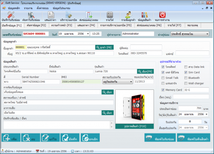Click the warranty days field showing 0
The width and height of the screenshot is (214, 154).
click(x=190, y=121)
